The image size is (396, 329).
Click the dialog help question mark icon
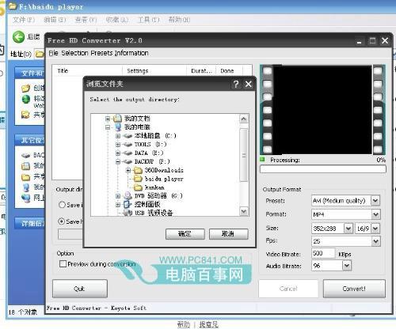pyautogui.click(x=236, y=84)
